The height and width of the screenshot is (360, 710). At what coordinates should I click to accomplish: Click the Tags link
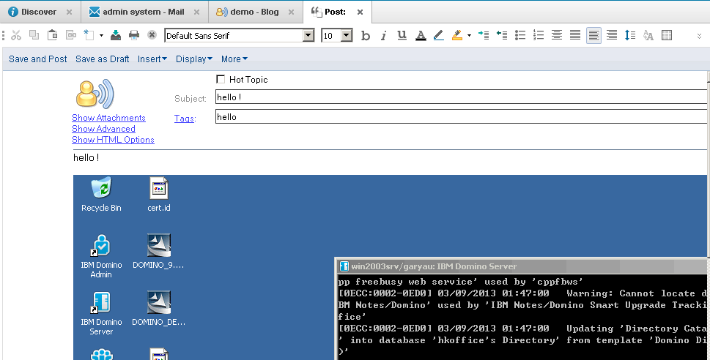(x=185, y=119)
